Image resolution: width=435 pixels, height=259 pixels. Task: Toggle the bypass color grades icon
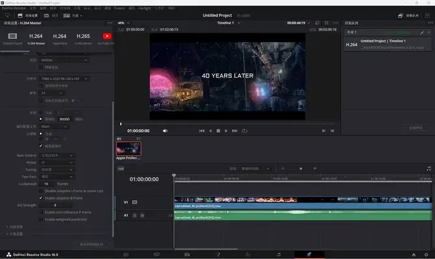coord(317,23)
